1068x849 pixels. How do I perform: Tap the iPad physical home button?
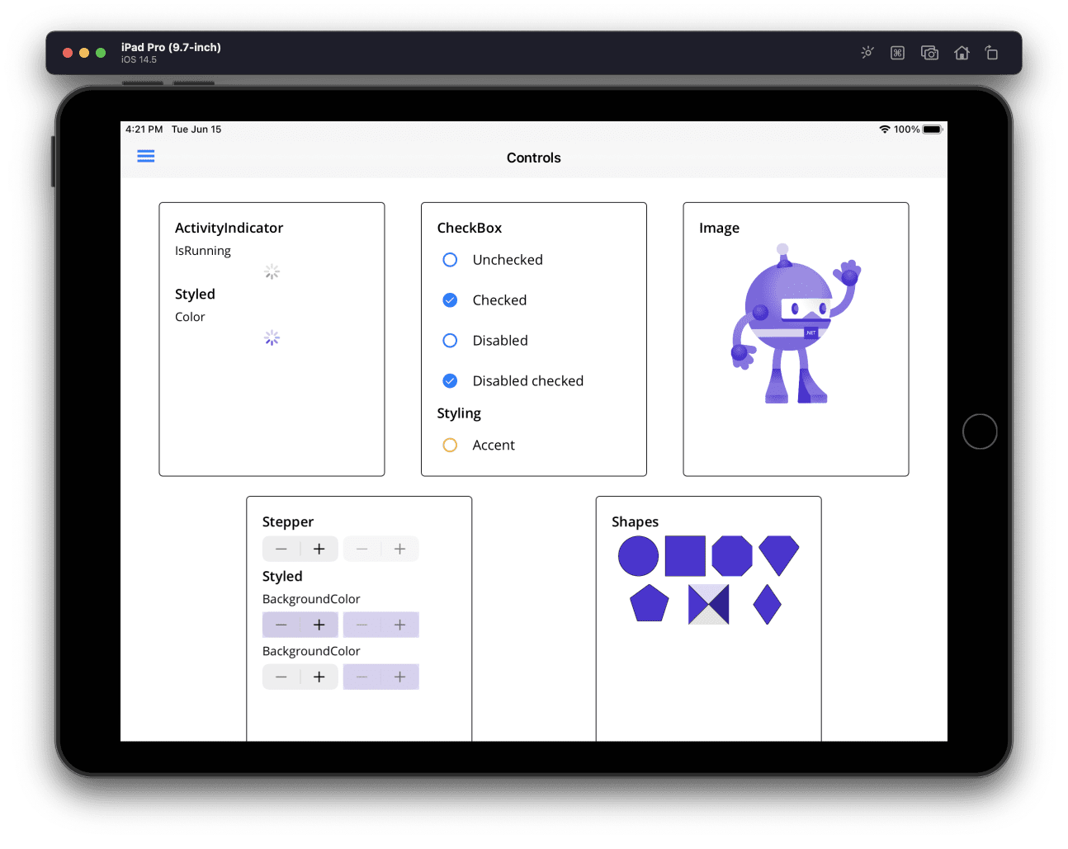pyautogui.click(x=980, y=432)
